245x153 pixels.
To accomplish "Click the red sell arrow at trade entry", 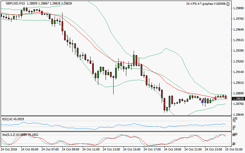I will click(x=215, y=98).
